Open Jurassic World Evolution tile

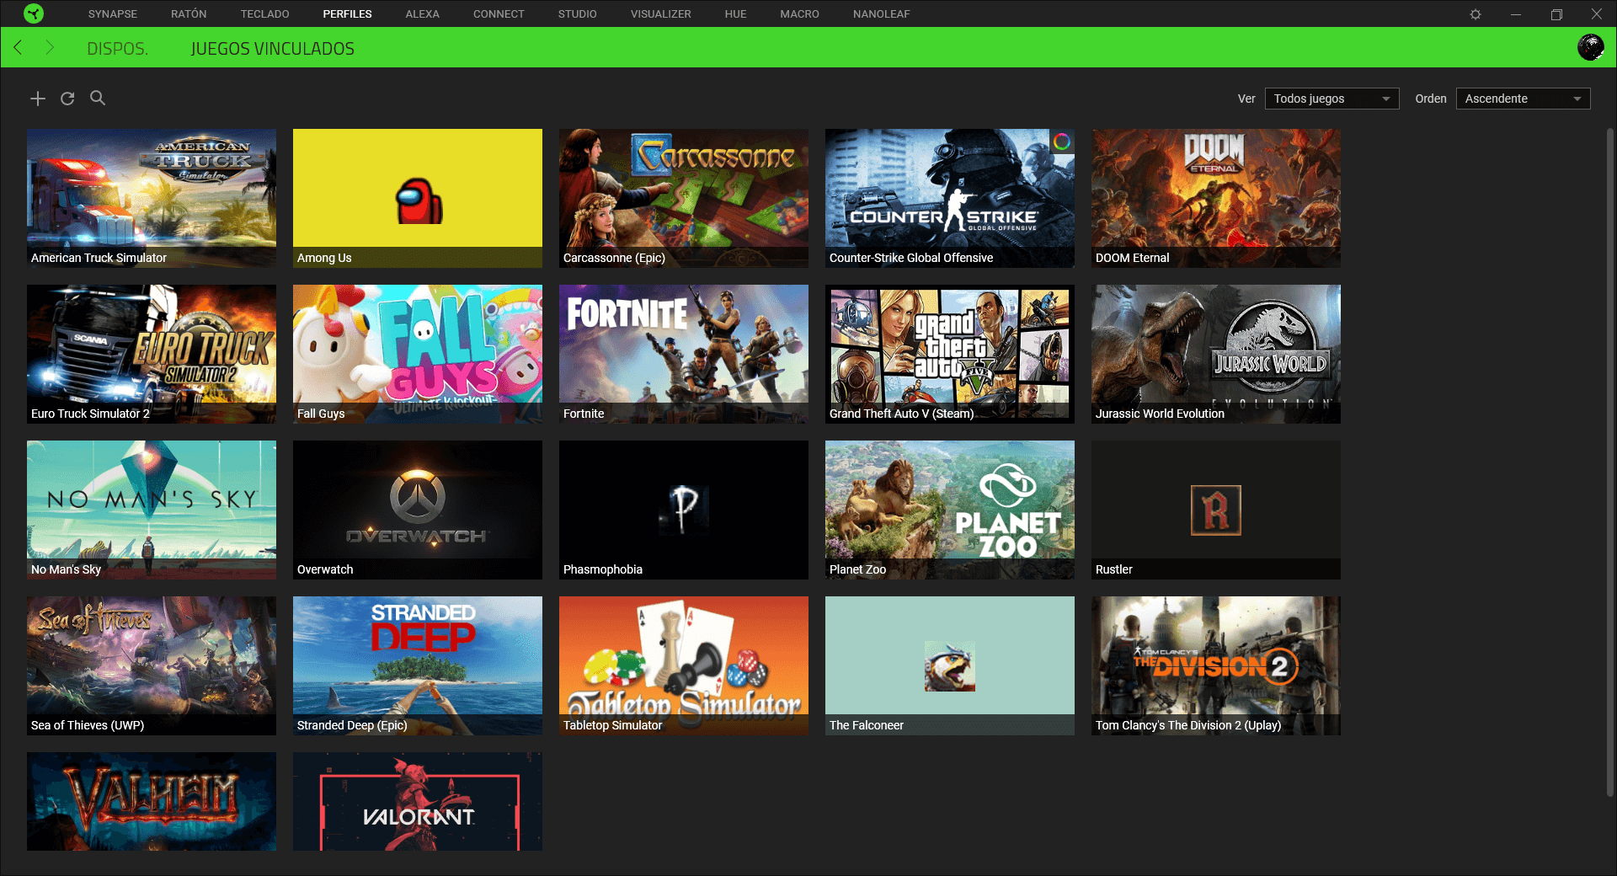[1216, 354]
